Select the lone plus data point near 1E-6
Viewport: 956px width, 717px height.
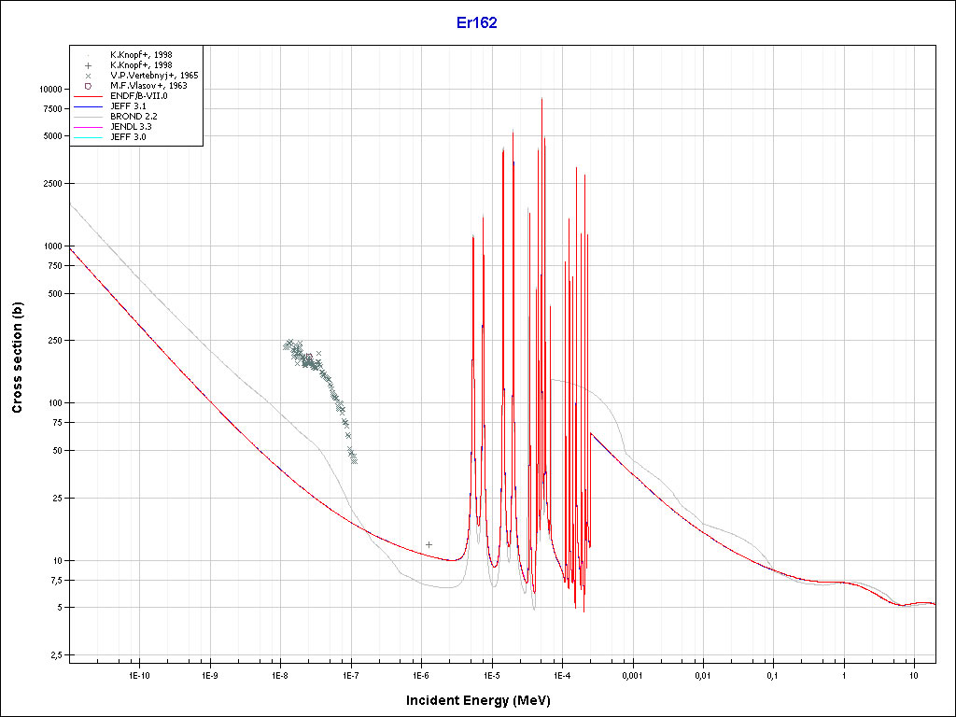429,544
